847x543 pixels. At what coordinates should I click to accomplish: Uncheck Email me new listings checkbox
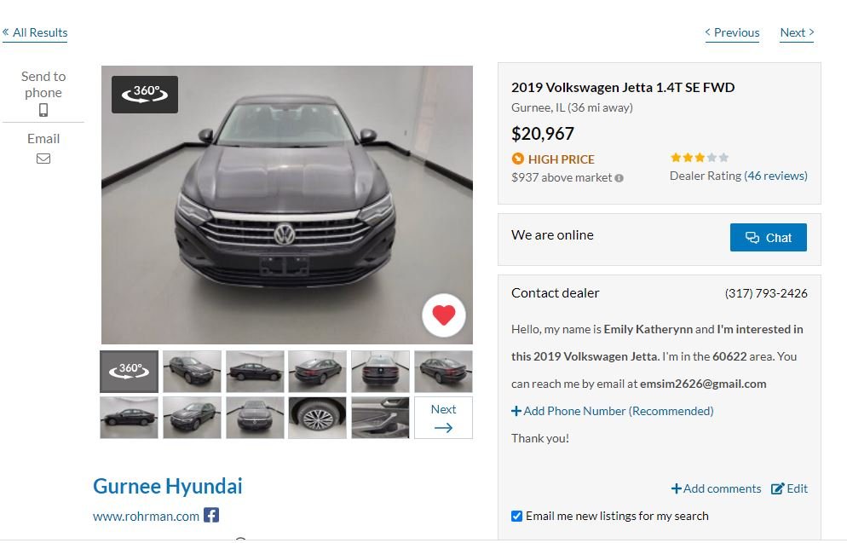click(x=516, y=516)
